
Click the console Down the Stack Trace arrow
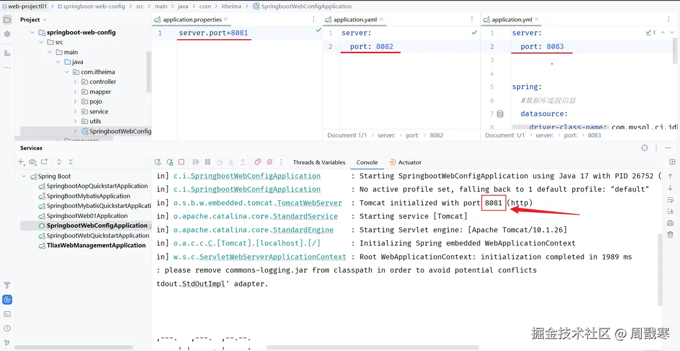(x=670, y=188)
